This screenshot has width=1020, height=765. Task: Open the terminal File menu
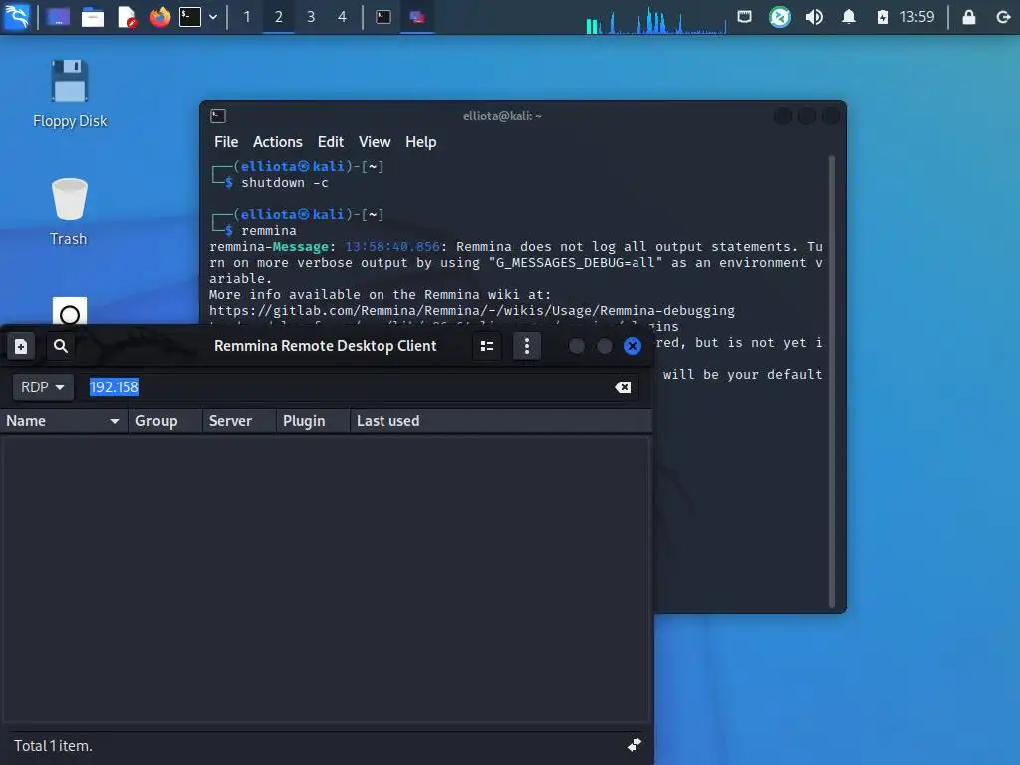[x=226, y=142]
